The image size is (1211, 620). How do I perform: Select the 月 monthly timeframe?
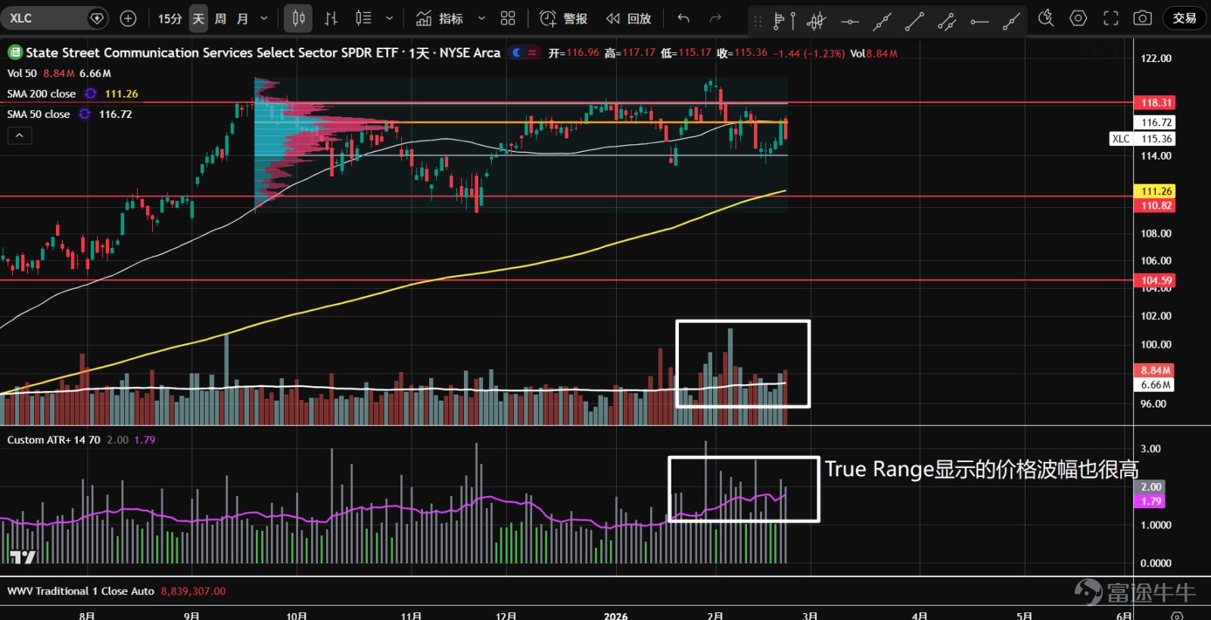[242, 18]
